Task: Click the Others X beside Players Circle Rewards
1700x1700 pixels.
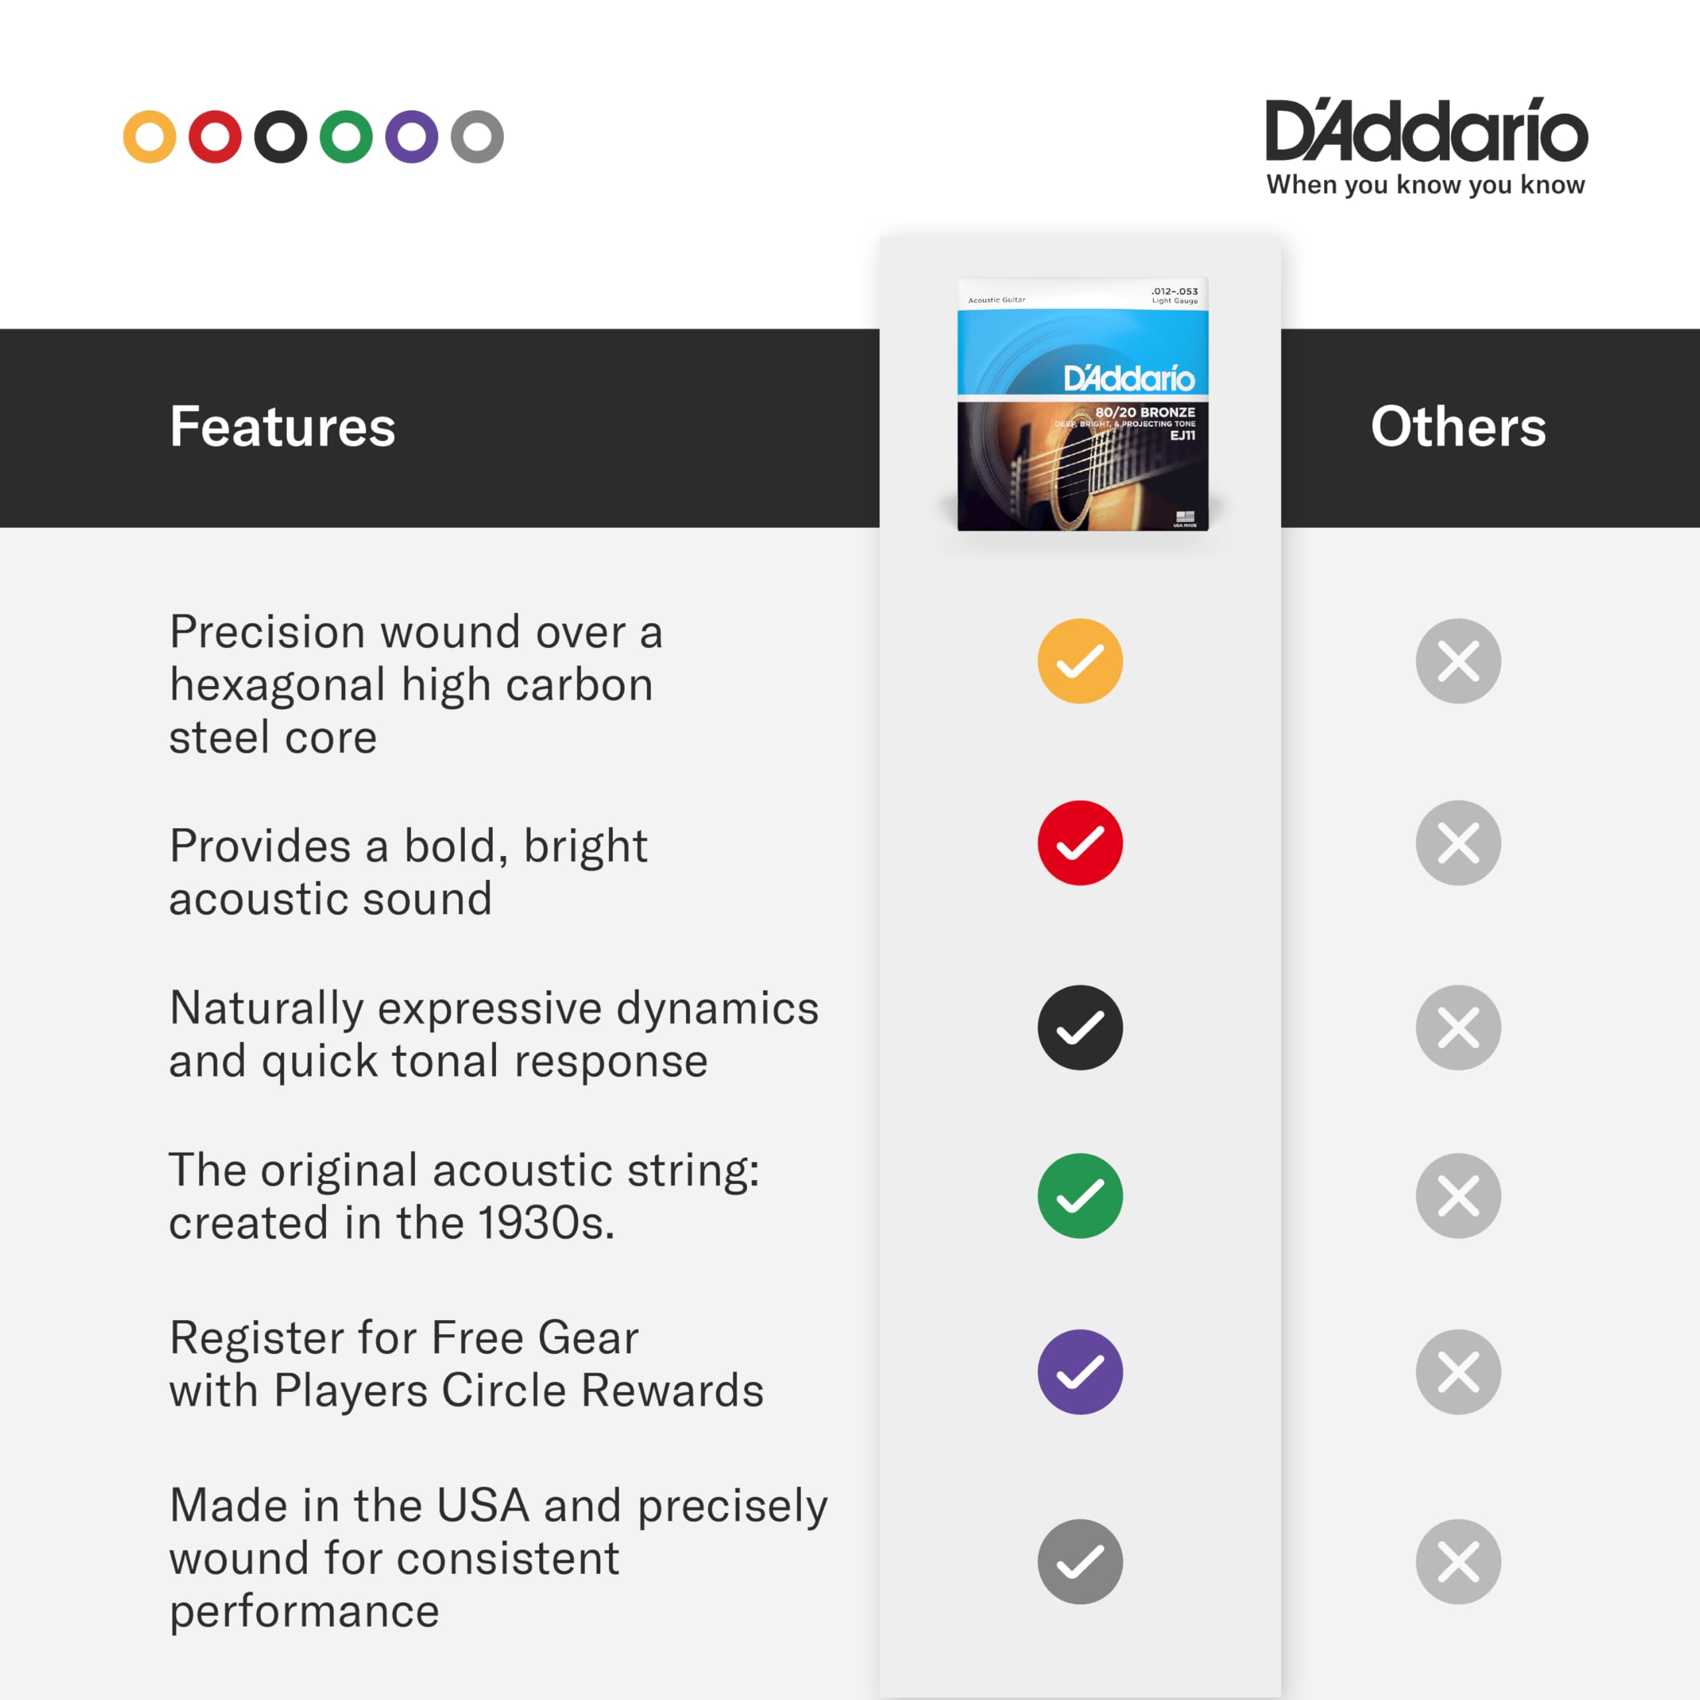Action: (1458, 1372)
